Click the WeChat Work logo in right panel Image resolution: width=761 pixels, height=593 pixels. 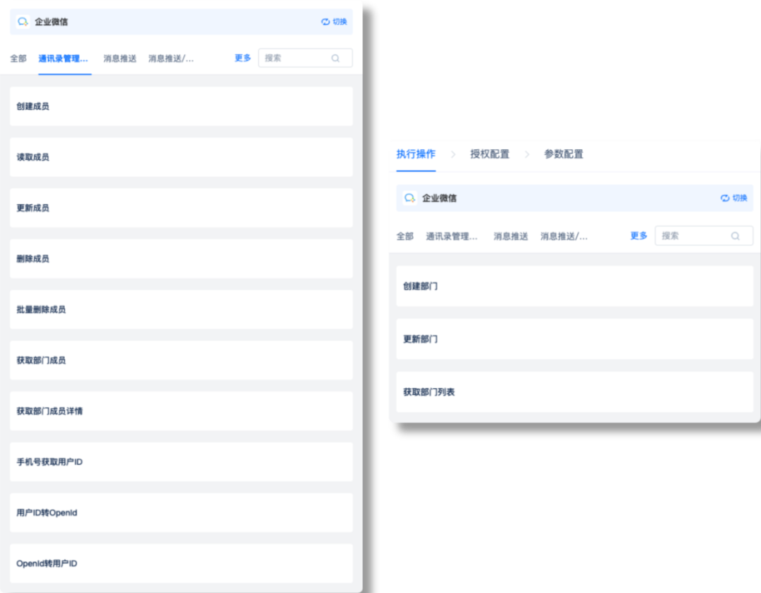coord(410,198)
